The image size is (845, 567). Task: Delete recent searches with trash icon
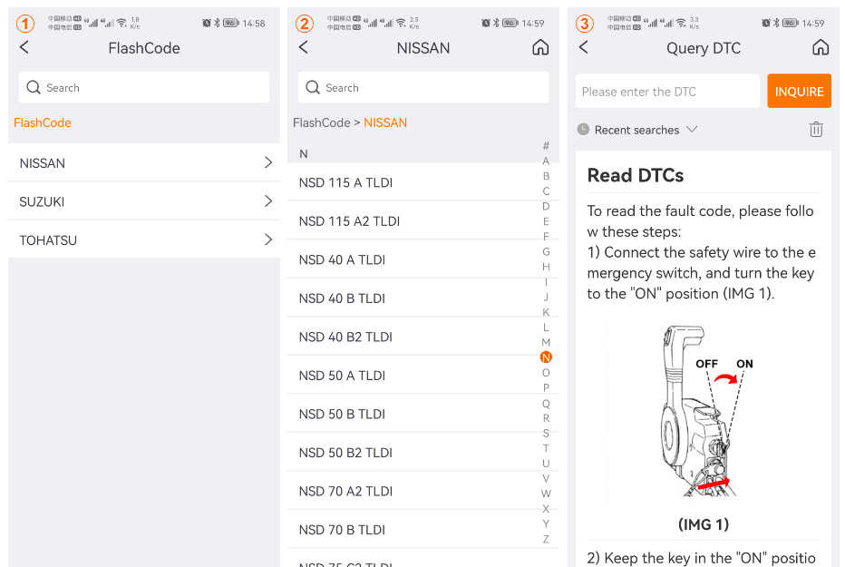pos(816,130)
